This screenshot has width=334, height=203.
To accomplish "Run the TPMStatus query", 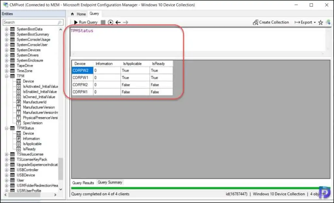I will tap(86, 22).
